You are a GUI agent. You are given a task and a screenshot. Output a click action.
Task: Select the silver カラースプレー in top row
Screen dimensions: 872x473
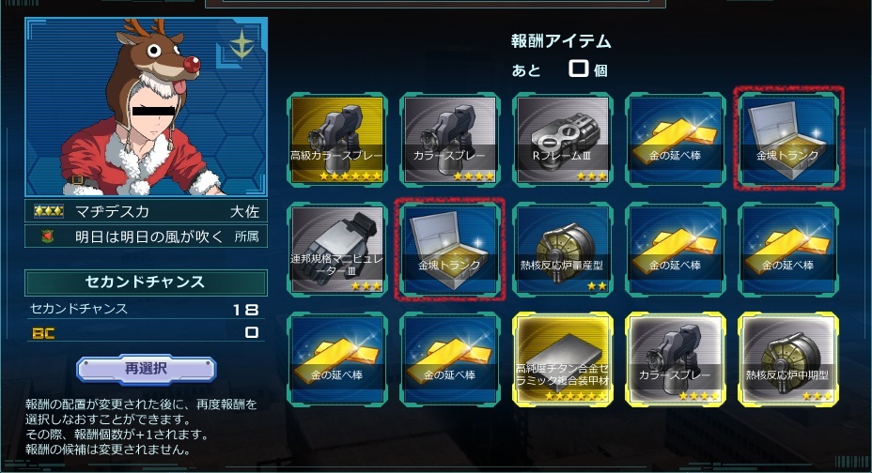point(449,140)
